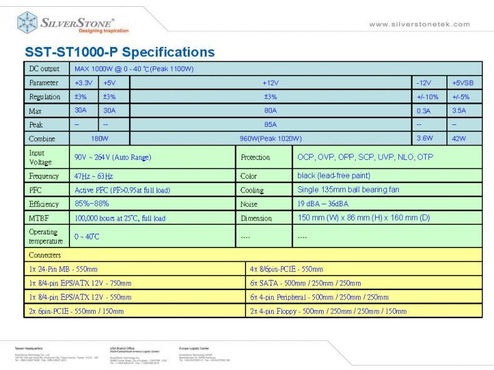This screenshot has height=370, width=494.
Task: Click the 'Taiwan Headquarters' footer text
Action: [28, 348]
